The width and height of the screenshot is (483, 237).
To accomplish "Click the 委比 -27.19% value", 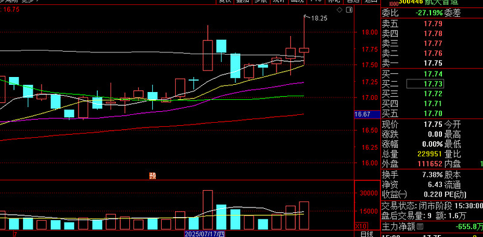I will coord(429,13).
